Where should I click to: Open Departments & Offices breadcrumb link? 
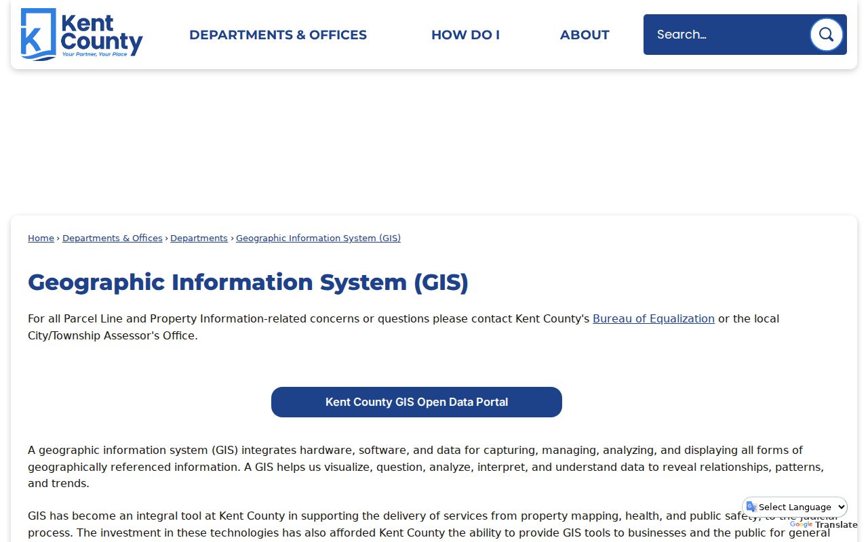click(113, 238)
